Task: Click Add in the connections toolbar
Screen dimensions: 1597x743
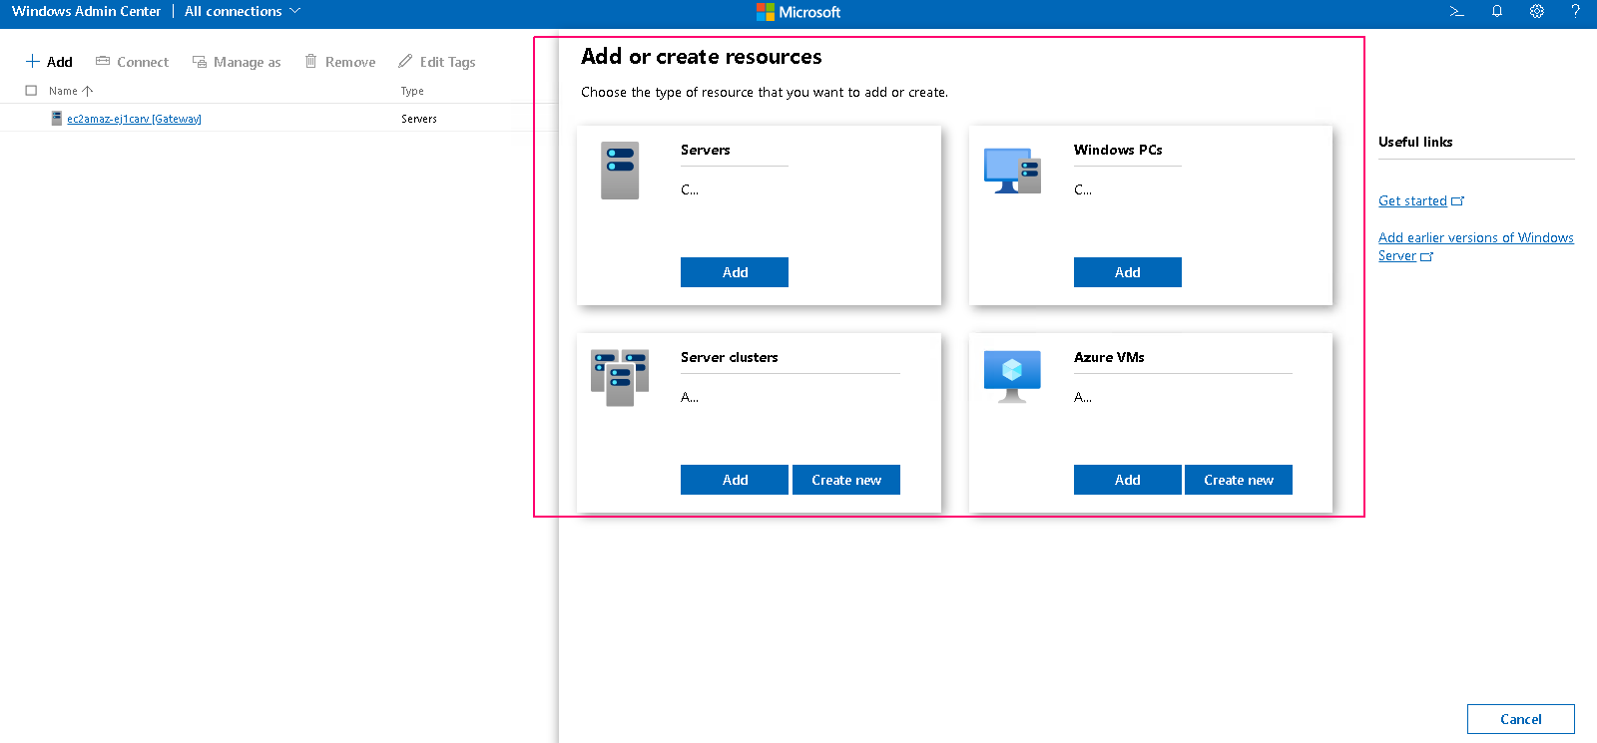Action: coord(49,62)
